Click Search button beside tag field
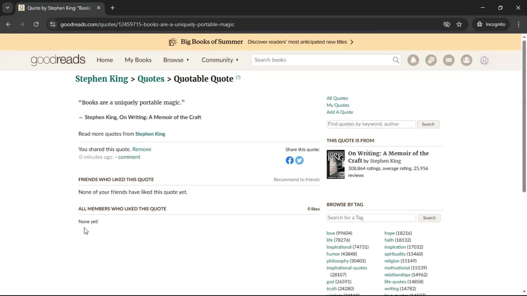 pos(429,218)
